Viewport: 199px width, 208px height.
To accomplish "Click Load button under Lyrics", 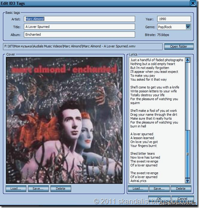I will pyautogui.click(x=138, y=188).
